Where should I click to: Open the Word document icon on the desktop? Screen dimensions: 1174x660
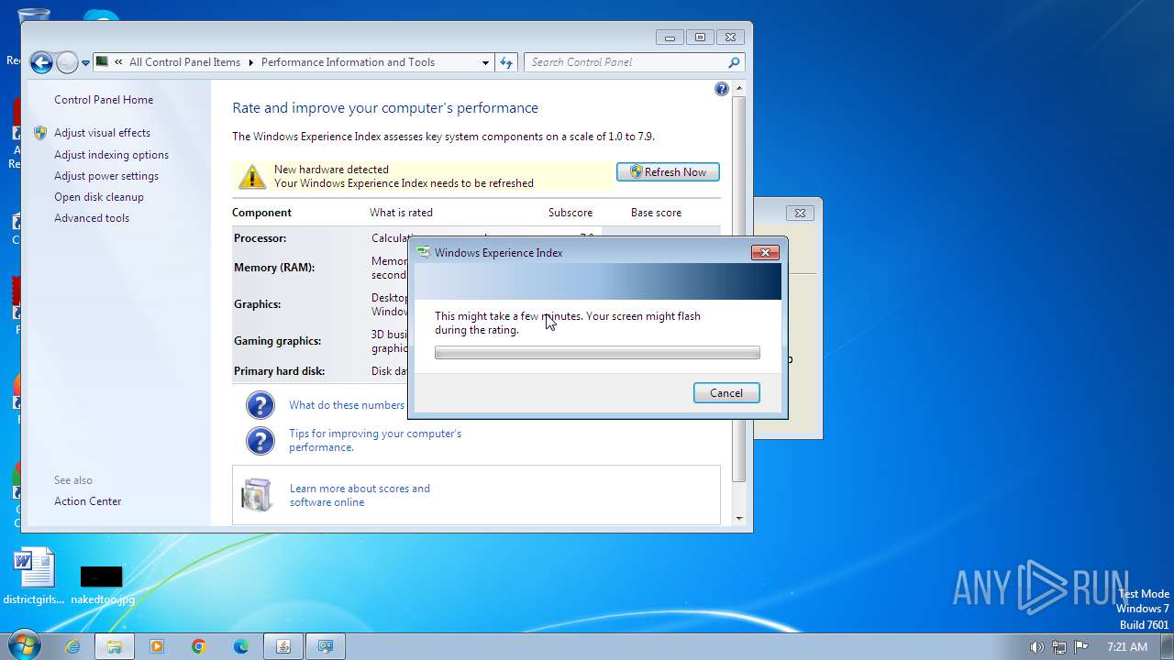coord(35,577)
